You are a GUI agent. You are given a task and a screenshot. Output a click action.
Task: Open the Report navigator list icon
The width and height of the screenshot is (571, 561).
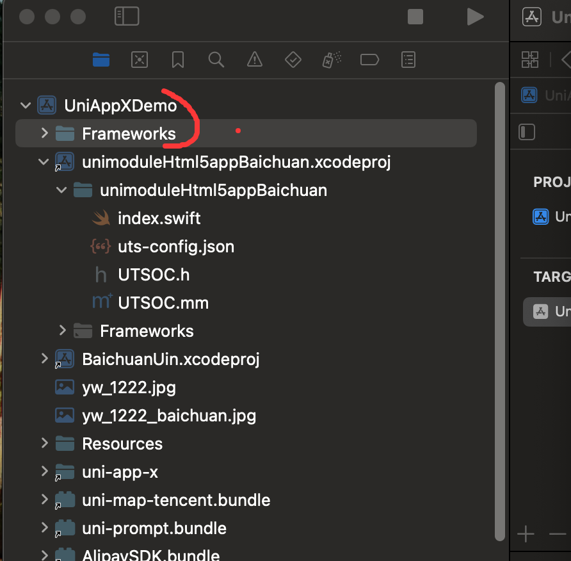pos(408,60)
